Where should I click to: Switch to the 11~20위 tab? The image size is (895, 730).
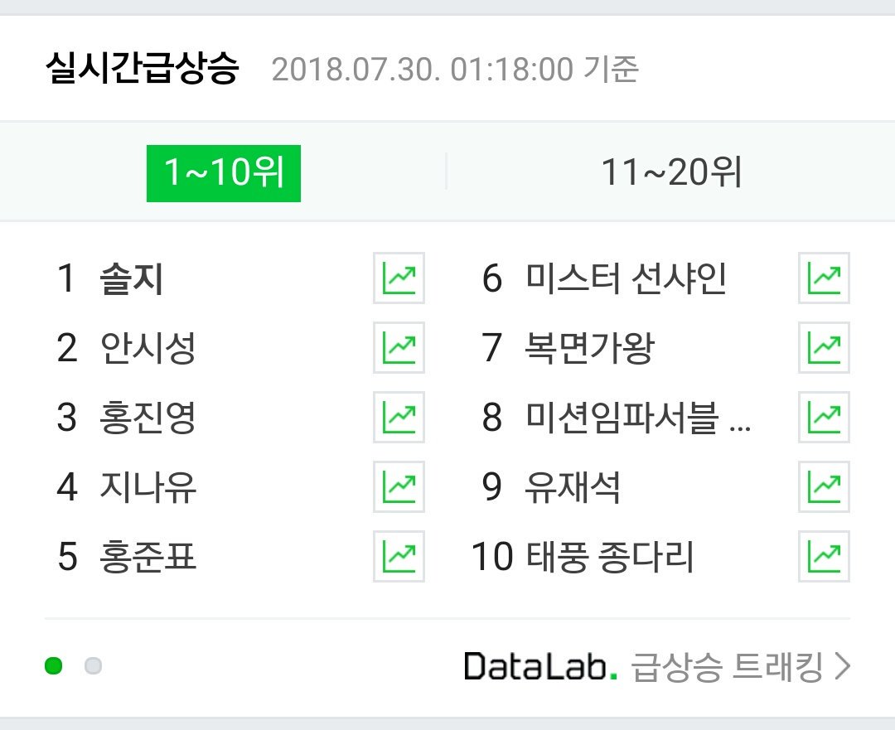click(x=671, y=173)
